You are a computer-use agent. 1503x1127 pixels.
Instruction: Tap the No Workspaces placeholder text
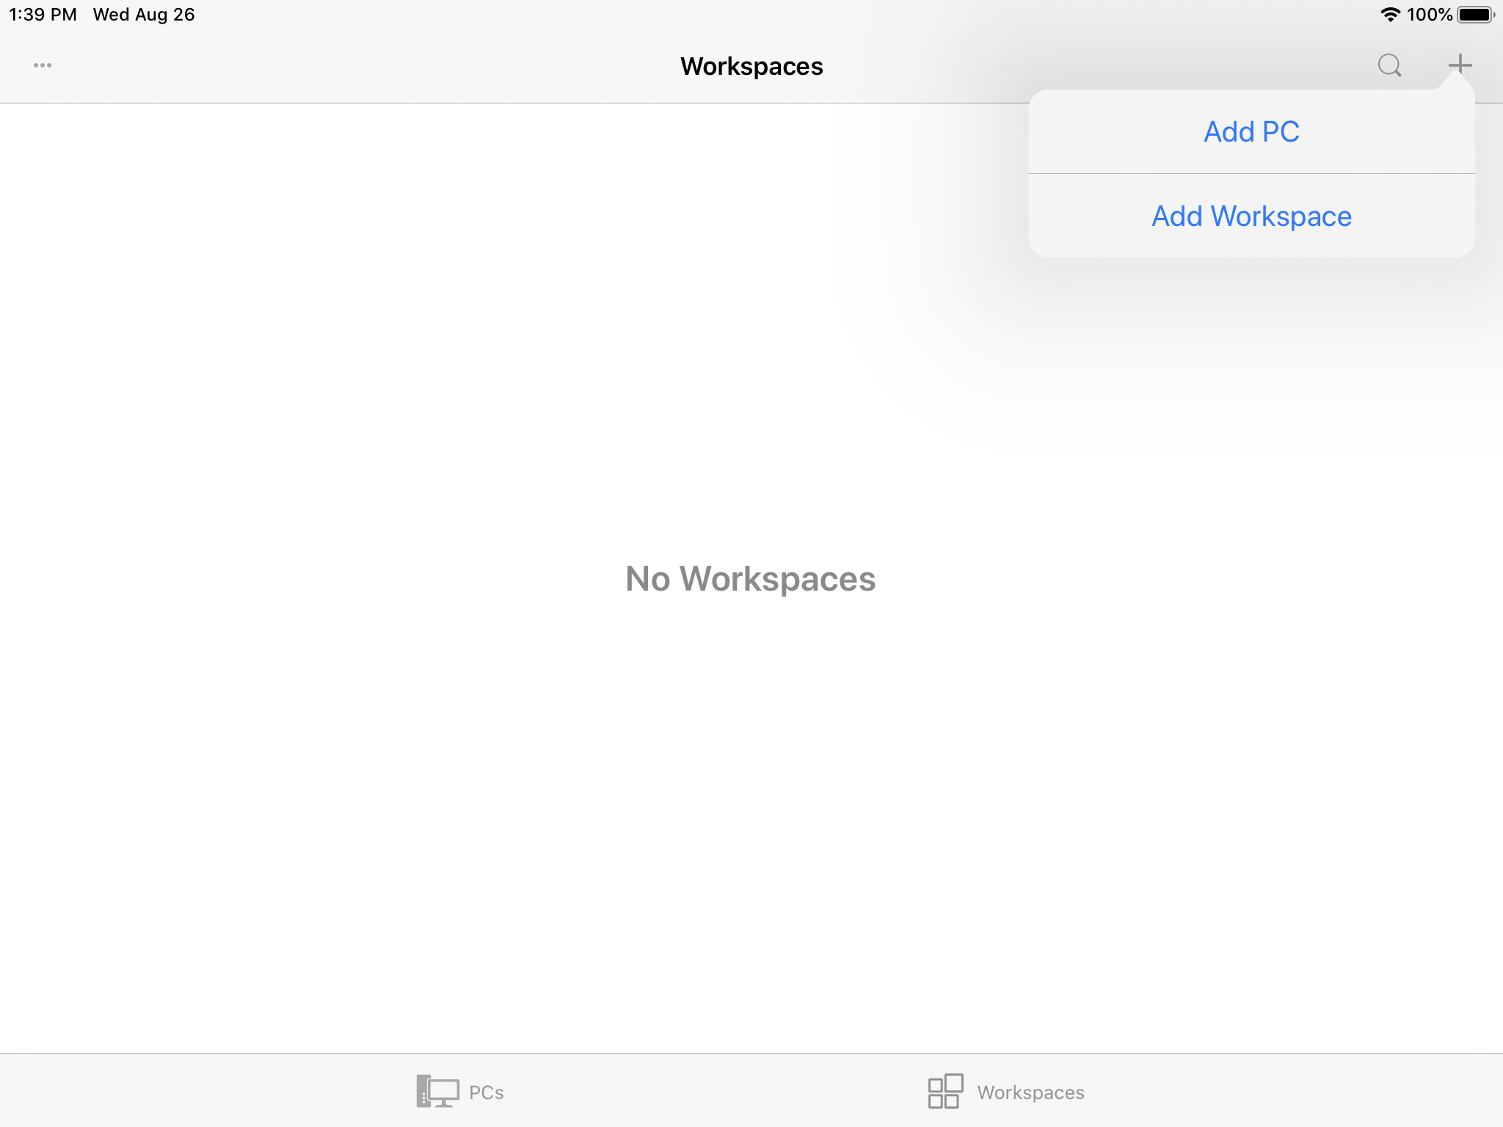pos(750,579)
